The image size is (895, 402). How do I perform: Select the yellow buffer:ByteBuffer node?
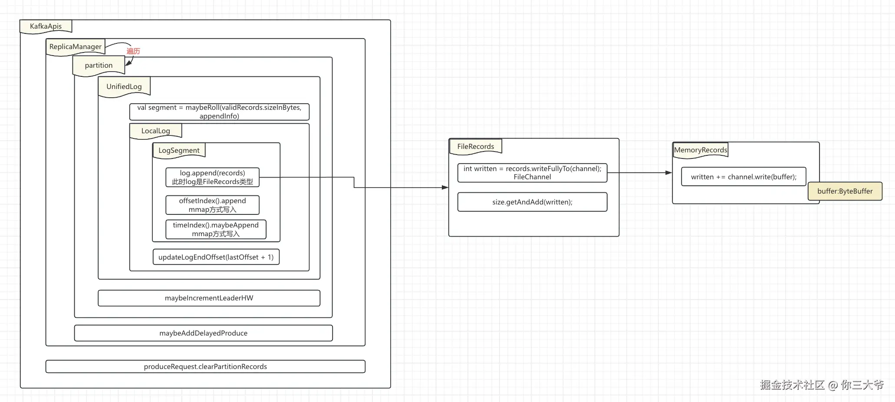click(x=845, y=191)
